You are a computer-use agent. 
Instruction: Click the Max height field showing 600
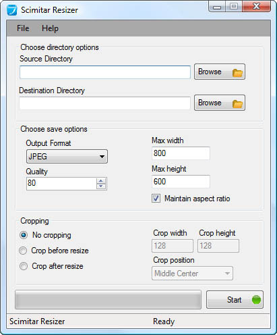(x=181, y=182)
